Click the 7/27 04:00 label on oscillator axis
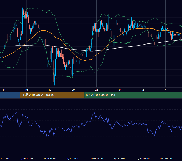 (166, 158)
